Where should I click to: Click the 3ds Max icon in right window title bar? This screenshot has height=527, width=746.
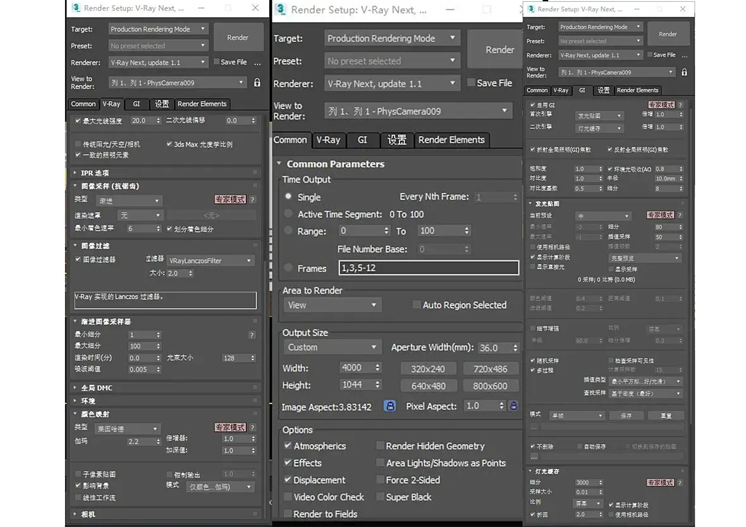coord(531,9)
